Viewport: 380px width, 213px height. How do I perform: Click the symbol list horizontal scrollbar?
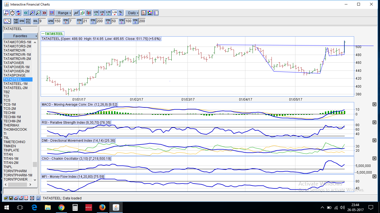click(18, 184)
